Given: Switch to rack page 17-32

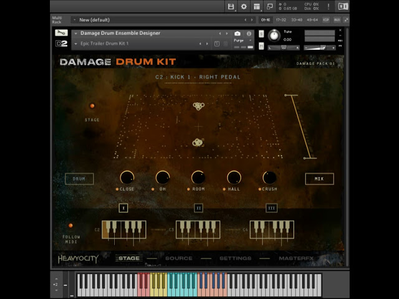Looking at the screenshot, I should (x=281, y=20).
